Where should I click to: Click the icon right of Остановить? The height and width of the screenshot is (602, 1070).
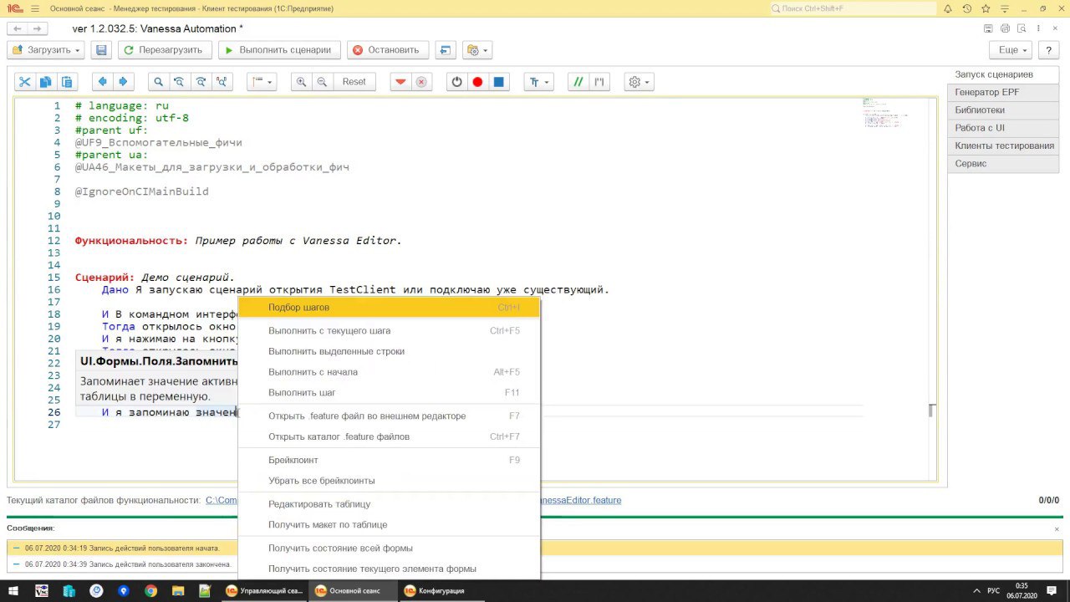pos(446,50)
